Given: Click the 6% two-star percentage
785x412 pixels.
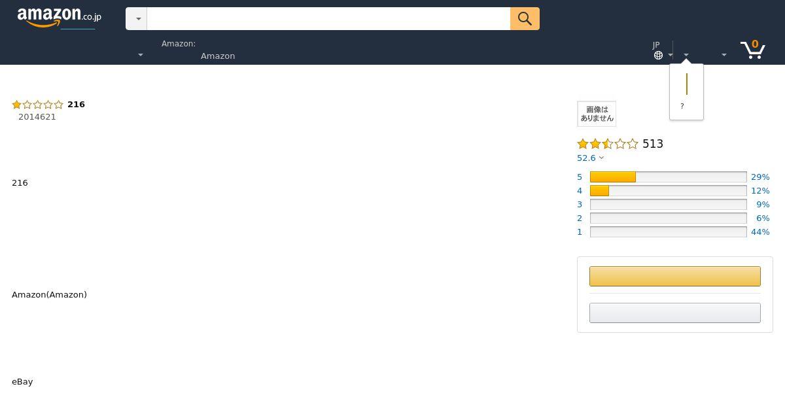Looking at the screenshot, I should (x=763, y=218).
